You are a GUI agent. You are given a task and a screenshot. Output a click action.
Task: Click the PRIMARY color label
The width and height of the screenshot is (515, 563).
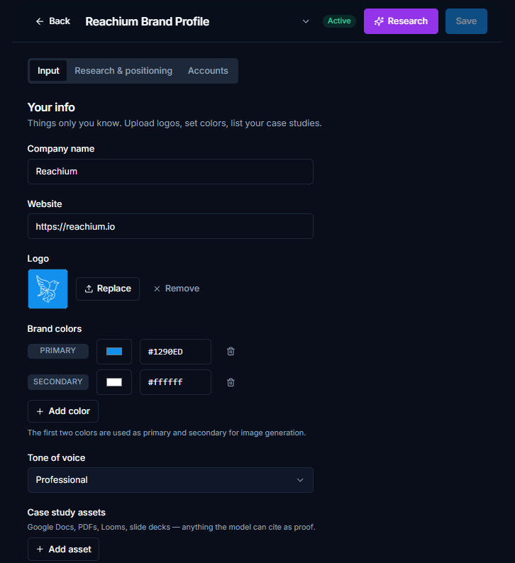click(58, 351)
